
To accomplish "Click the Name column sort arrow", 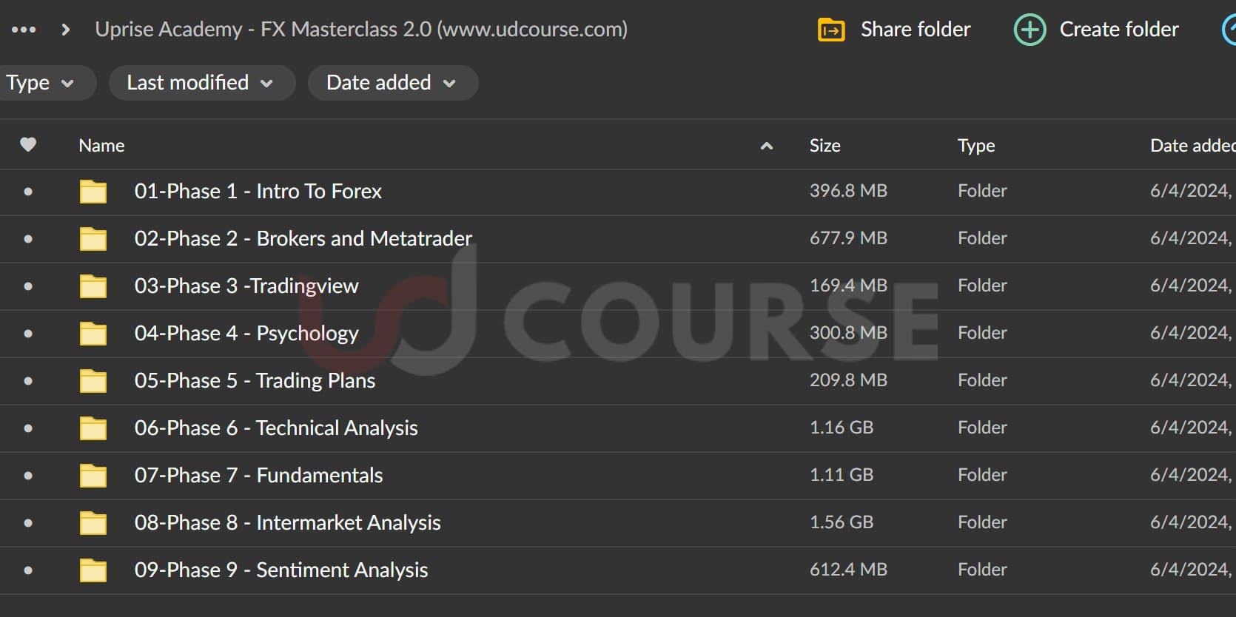I will pyautogui.click(x=767, y=146).
